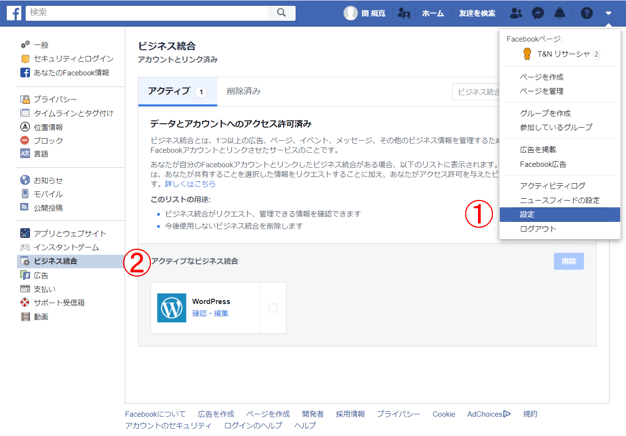Screen dimensions: 626x436
Task: Click the 一般 gears icon
Action: point(25,44)
